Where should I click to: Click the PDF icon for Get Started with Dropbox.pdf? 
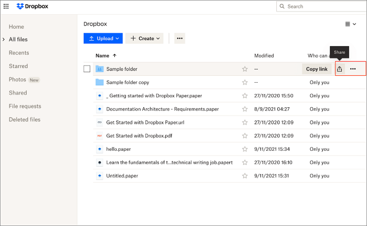coord(100,135)
